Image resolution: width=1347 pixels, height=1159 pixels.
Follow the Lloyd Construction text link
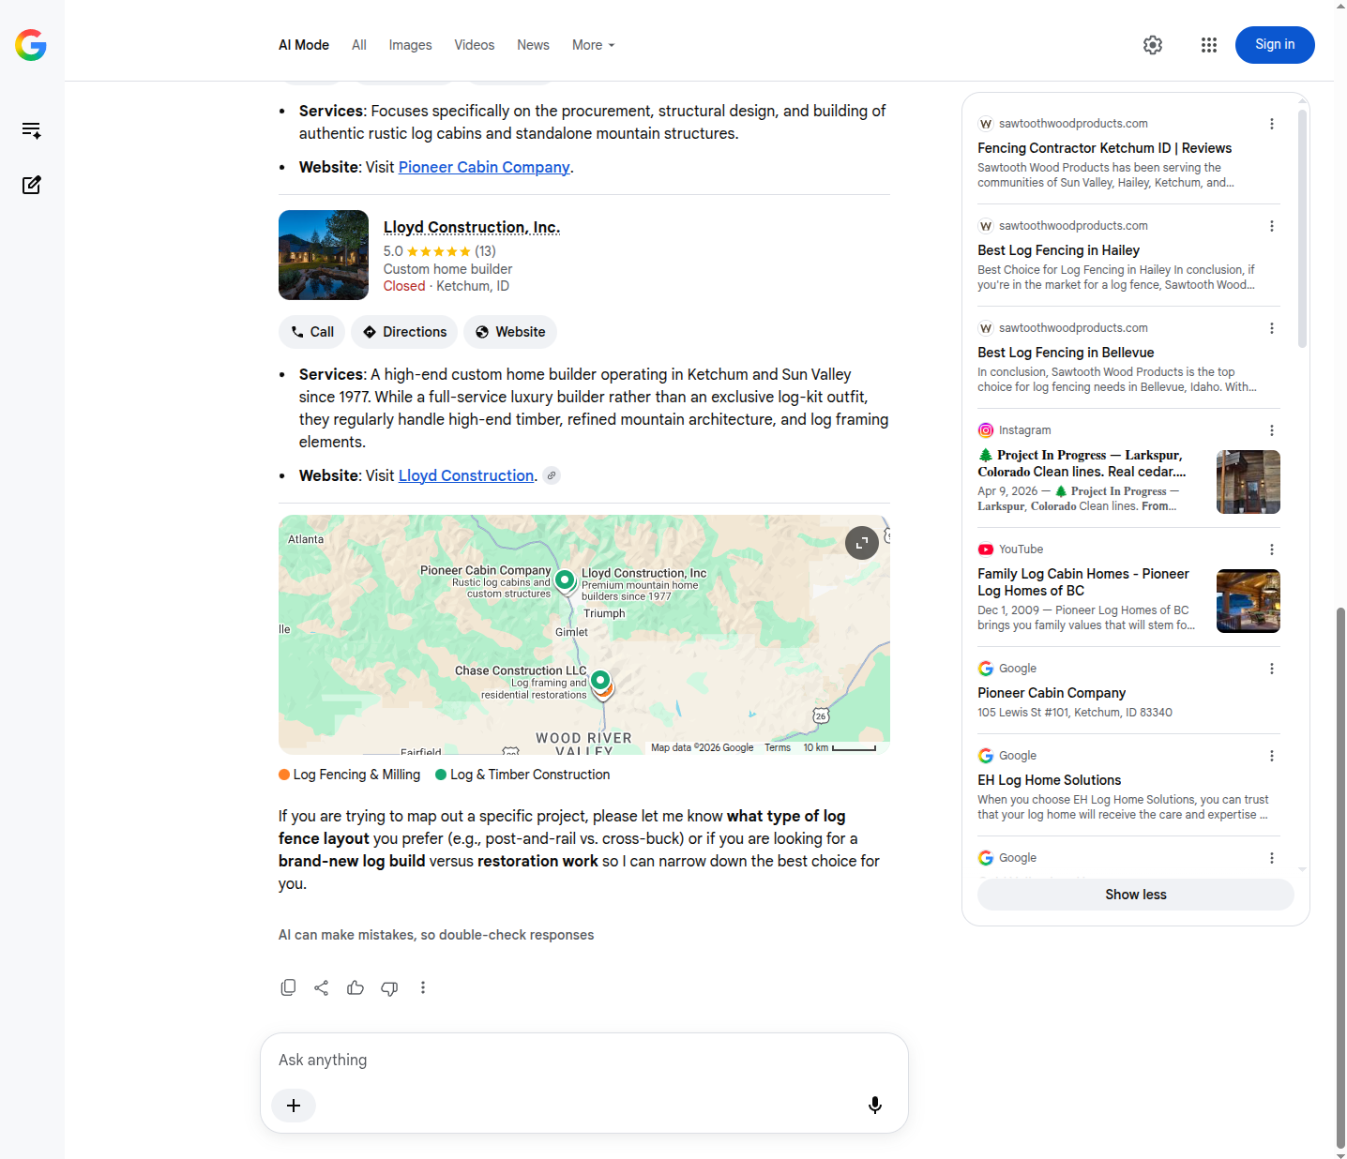(466, 475)
